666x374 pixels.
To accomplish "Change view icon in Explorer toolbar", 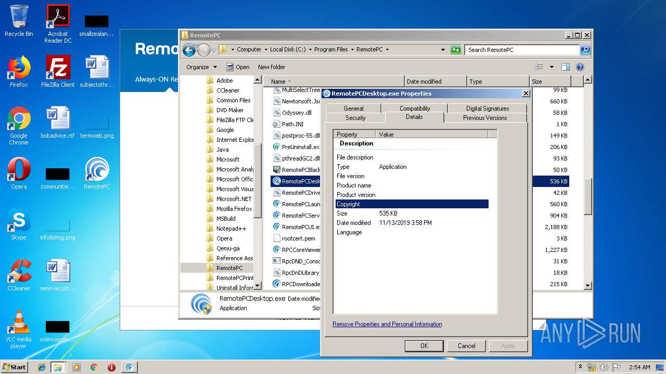I will pyautogui.click(x=539, y=67).
